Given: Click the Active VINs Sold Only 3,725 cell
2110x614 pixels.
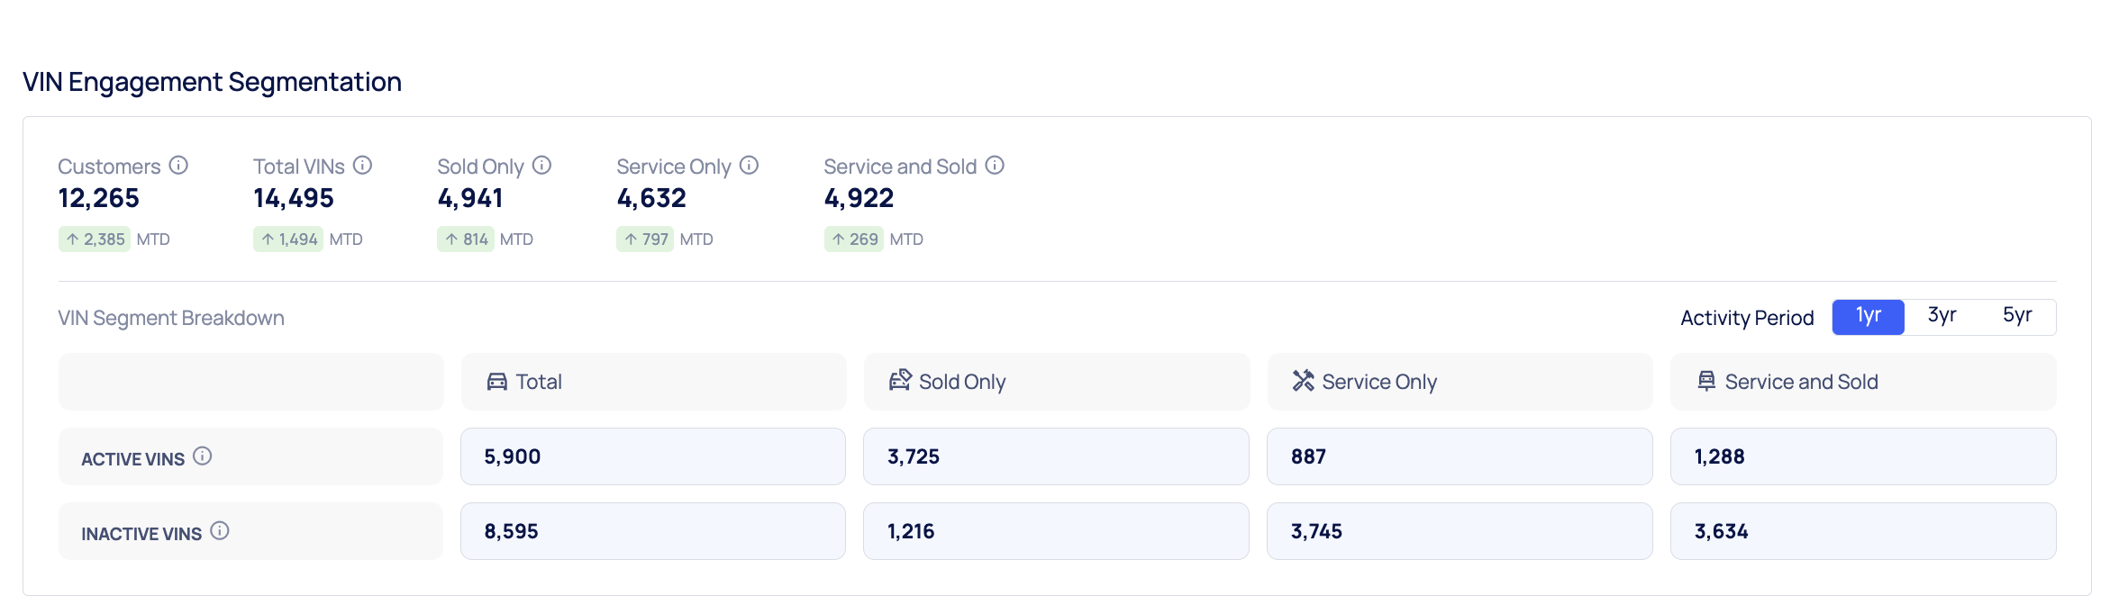Looking at the screenshot, I should (1055, 456).
